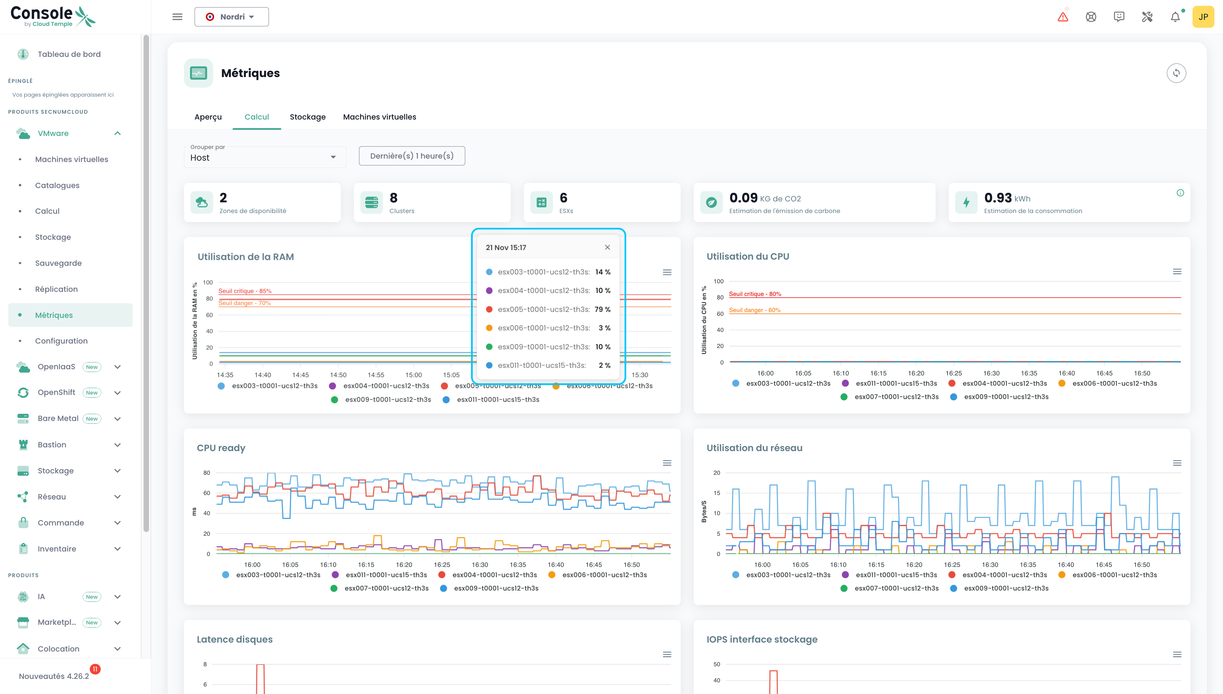This screenshot has height=694, width=1223.
Task: Open the Grouper par Host dropdown
Action: click(264, 157)
